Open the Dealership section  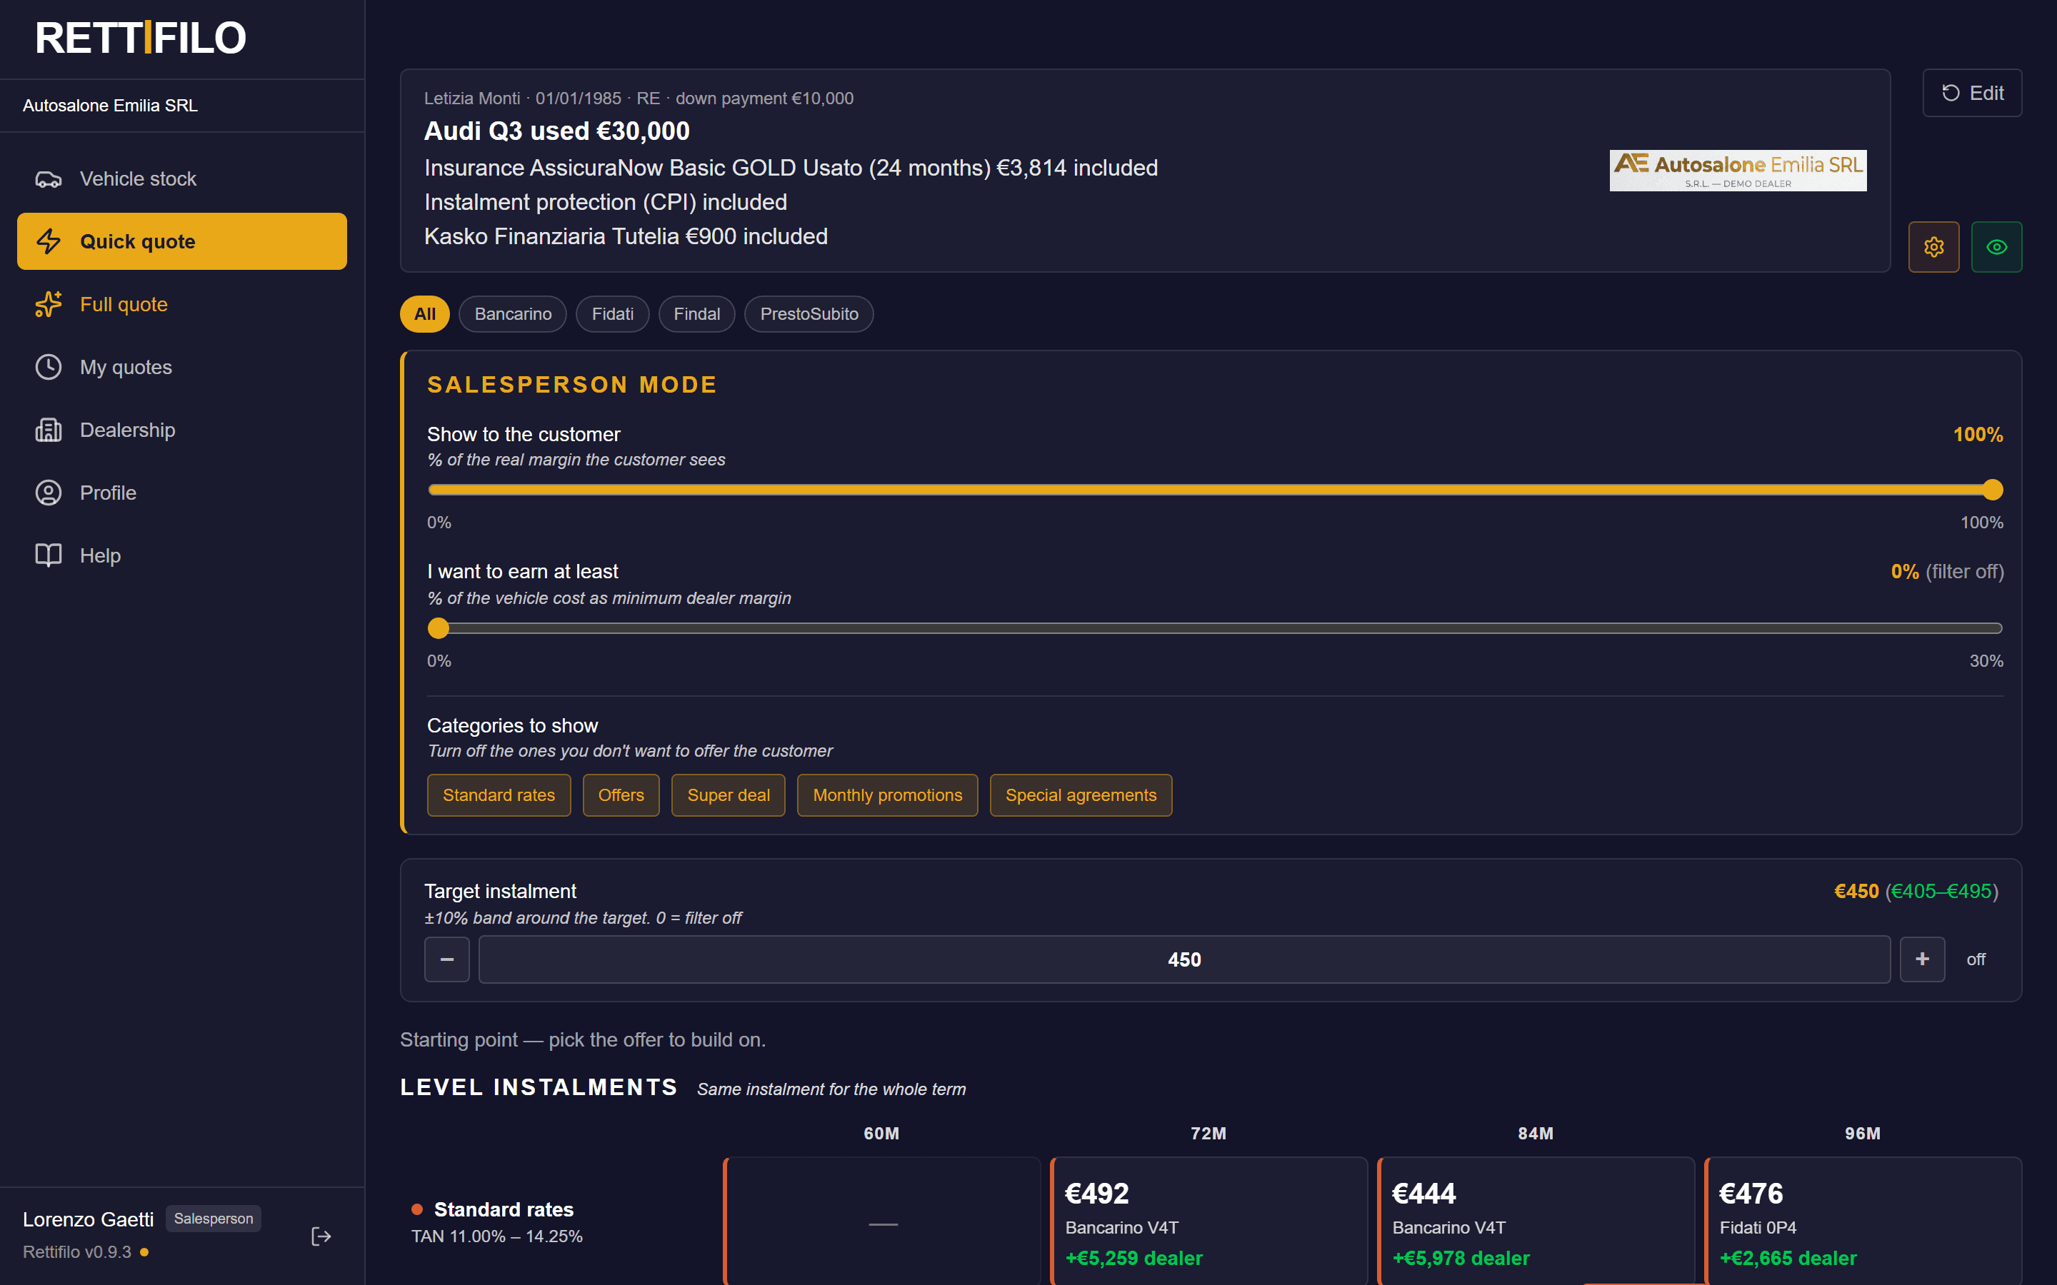tap(182, 430)
